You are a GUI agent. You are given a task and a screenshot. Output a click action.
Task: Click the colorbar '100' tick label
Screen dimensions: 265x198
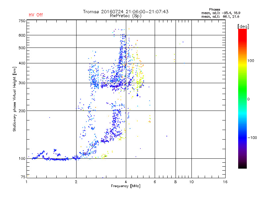[251, 61]
